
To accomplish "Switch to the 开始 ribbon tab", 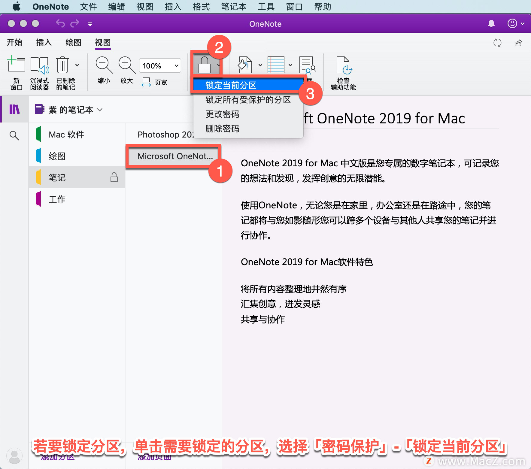I will tap(14, 42).
